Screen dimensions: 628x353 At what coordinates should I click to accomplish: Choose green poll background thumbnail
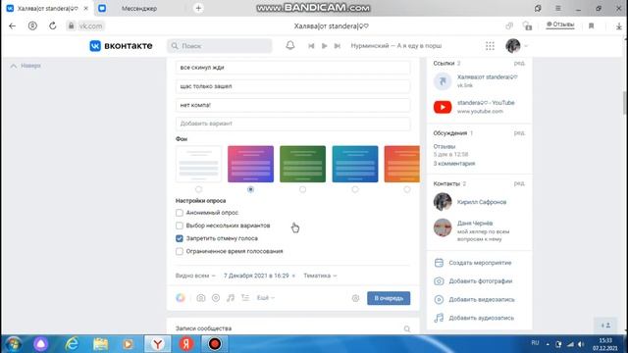point(303,164)
